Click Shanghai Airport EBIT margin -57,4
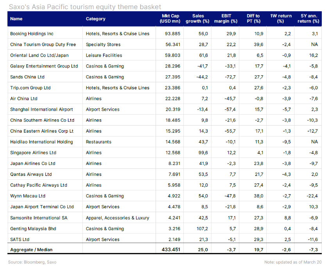Viewport: 330px width, 271px height. 230,109
